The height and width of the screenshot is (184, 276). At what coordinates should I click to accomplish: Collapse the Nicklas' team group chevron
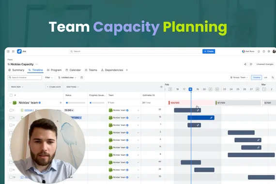(x=10, y=103)
